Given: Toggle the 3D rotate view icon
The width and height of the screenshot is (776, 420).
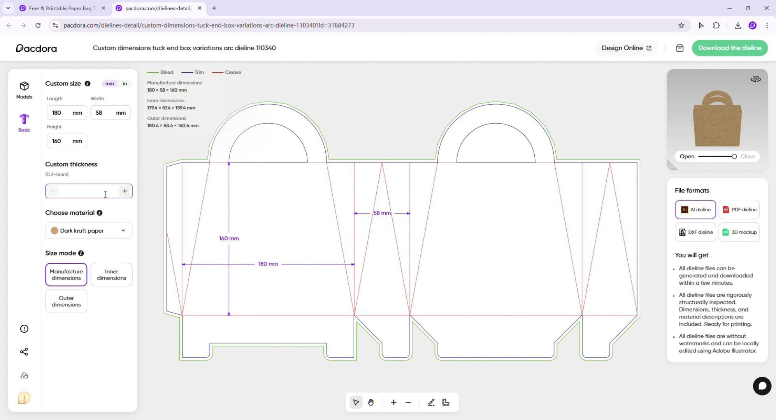Looking at the screenshot, I should point(755,79).
